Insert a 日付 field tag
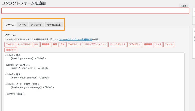 click(62, 44)
